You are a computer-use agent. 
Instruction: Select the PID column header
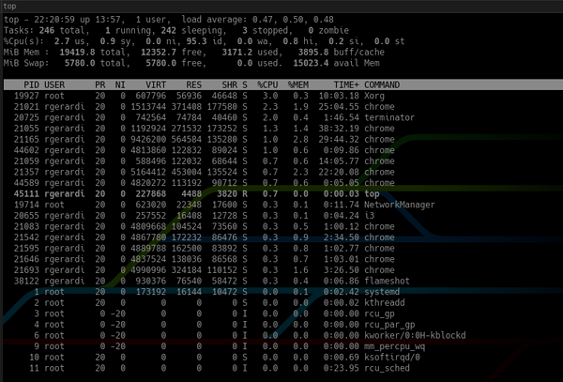pyautogui.click(x=31, y=84)
